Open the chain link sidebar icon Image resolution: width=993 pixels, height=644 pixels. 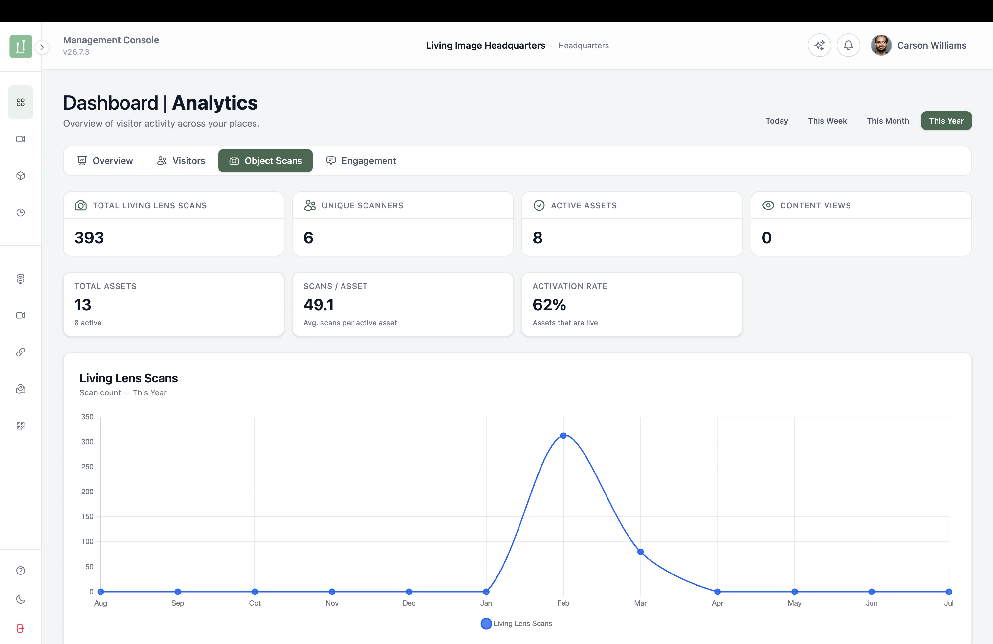(x=20, y=352)
